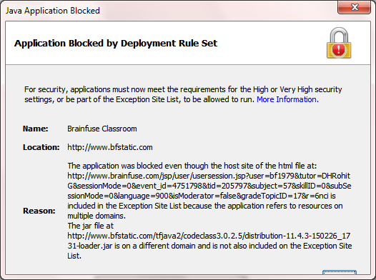The width and height of the screenshot is (376, 280).
Task: Click the Application Blocked by Deployment heading
Action: point(116,44)
